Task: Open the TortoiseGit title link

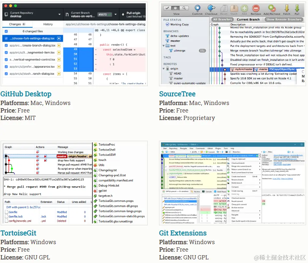Action: coord(18,233)
